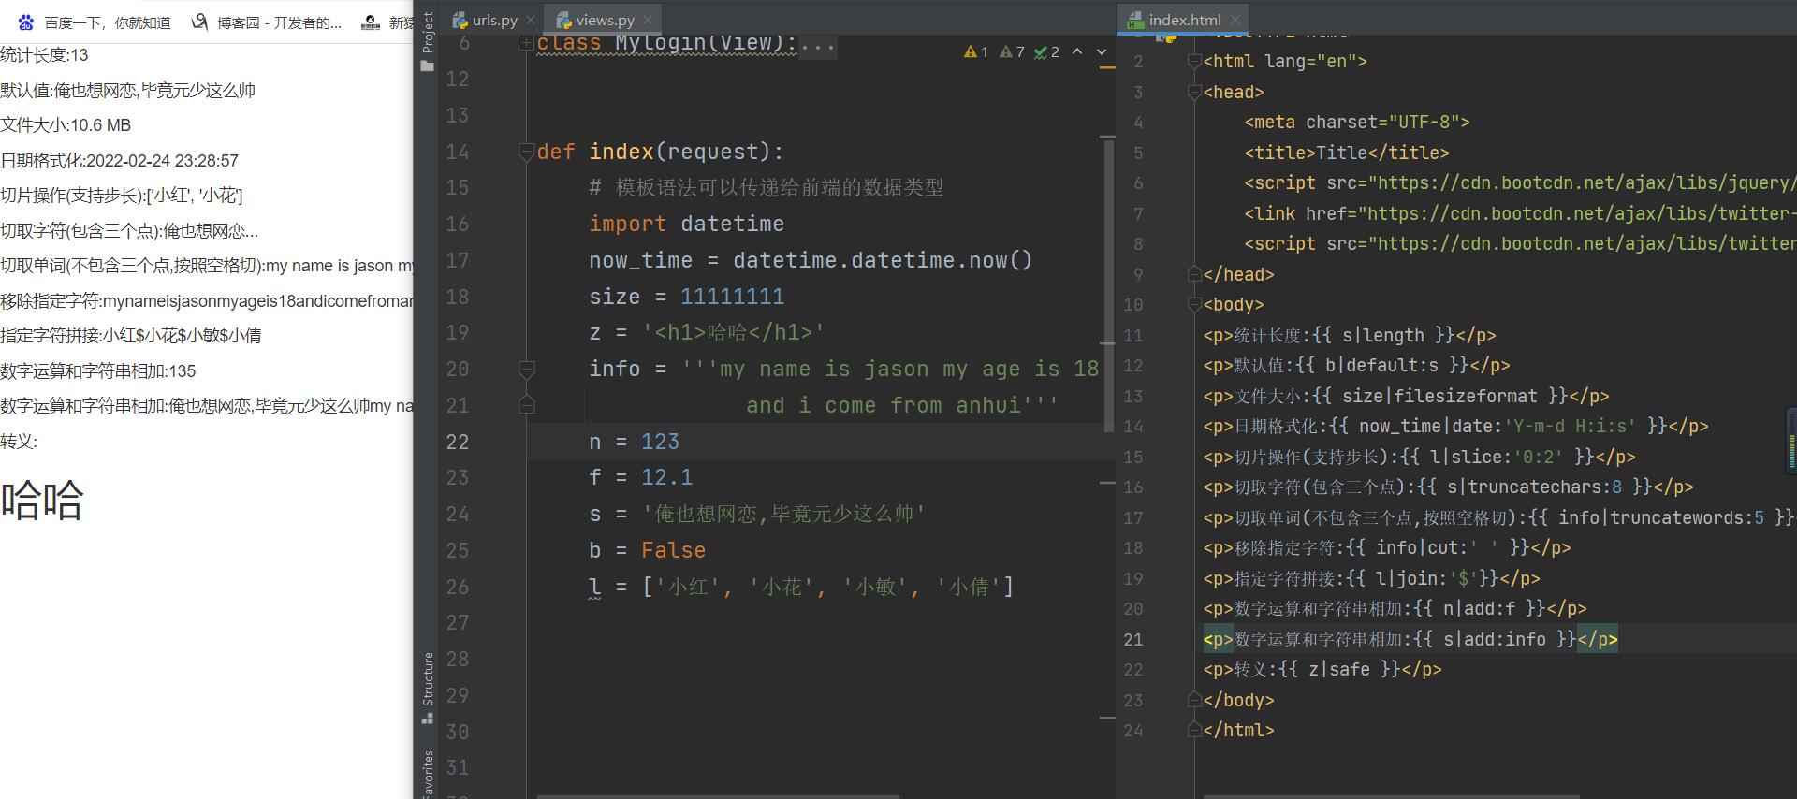Click the 'b = False' code line
Image resolution: width=1797 pixels, height=799 pixels.
click(647, 550)
